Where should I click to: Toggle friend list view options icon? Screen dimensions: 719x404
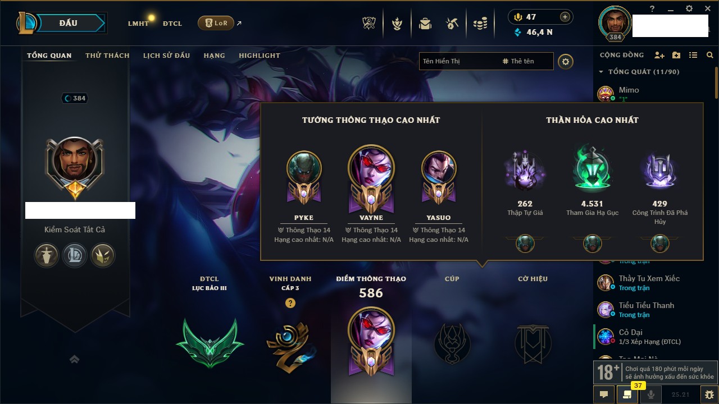click(x=693, y=55)
